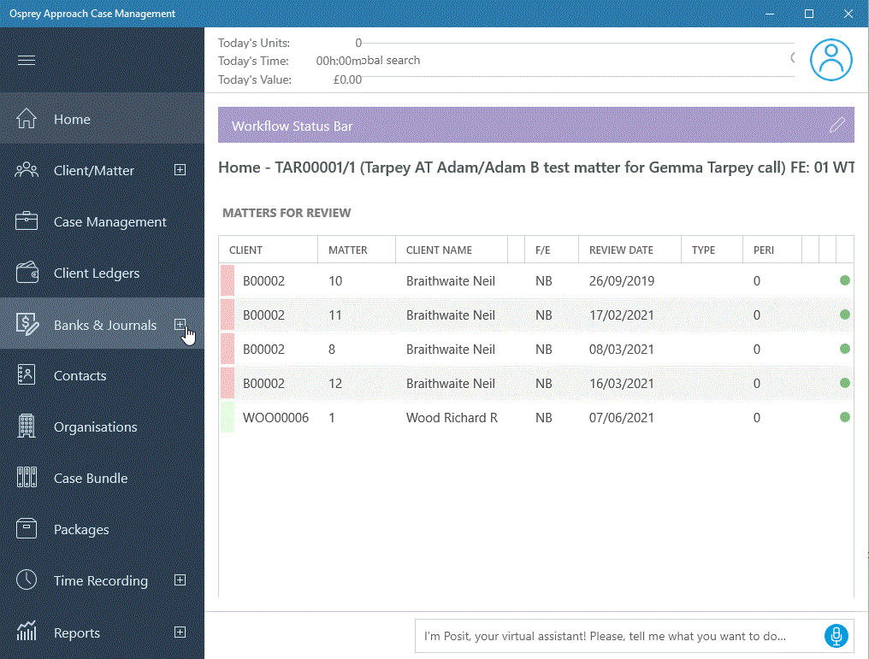Edit the Workflow Status Bar with pencil icon
This screenshot has width=869, height=659.
click(x=836, y=125)
